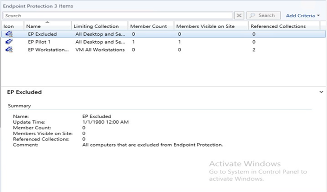The height and width of the screenshot is (192, 327).
Task: Click the VM All Workstations limiting collection cell
Action: 99,50
